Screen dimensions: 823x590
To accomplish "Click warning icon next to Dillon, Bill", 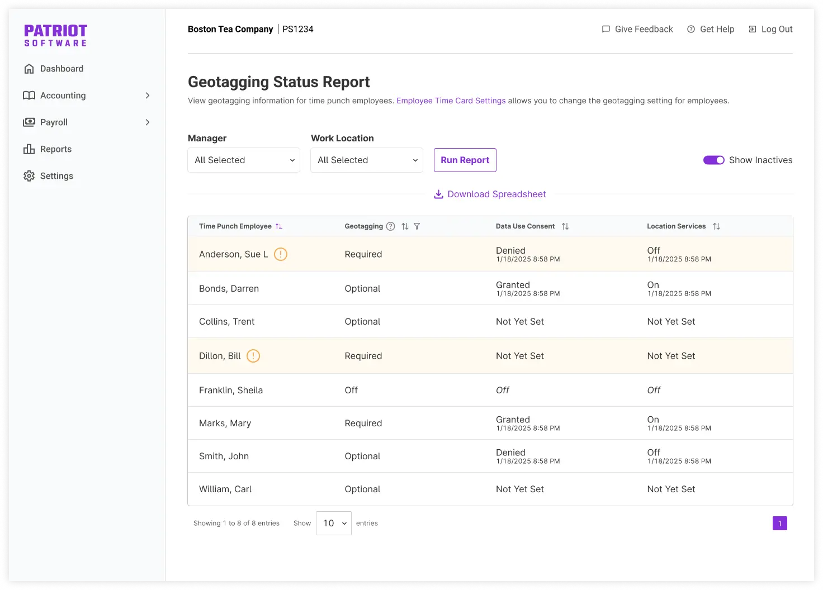I will [x=253, y=356].
